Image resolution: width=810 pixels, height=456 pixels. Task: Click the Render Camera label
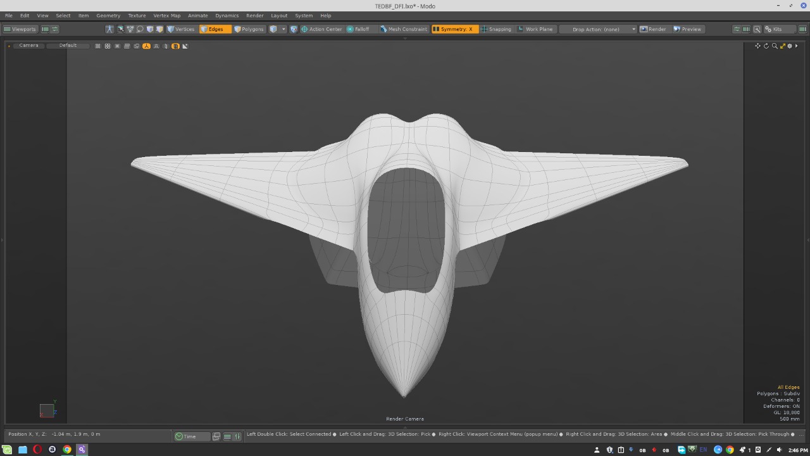click(405, 419)
